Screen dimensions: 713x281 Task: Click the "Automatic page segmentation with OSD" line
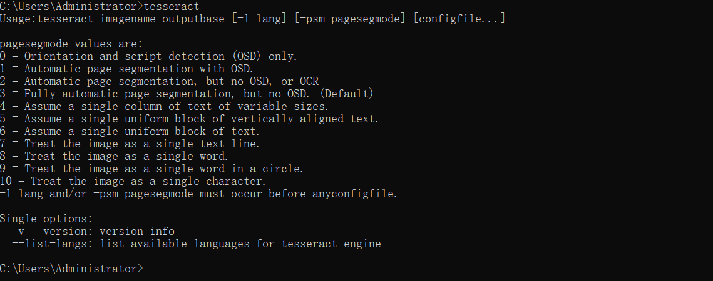point(126,69)
